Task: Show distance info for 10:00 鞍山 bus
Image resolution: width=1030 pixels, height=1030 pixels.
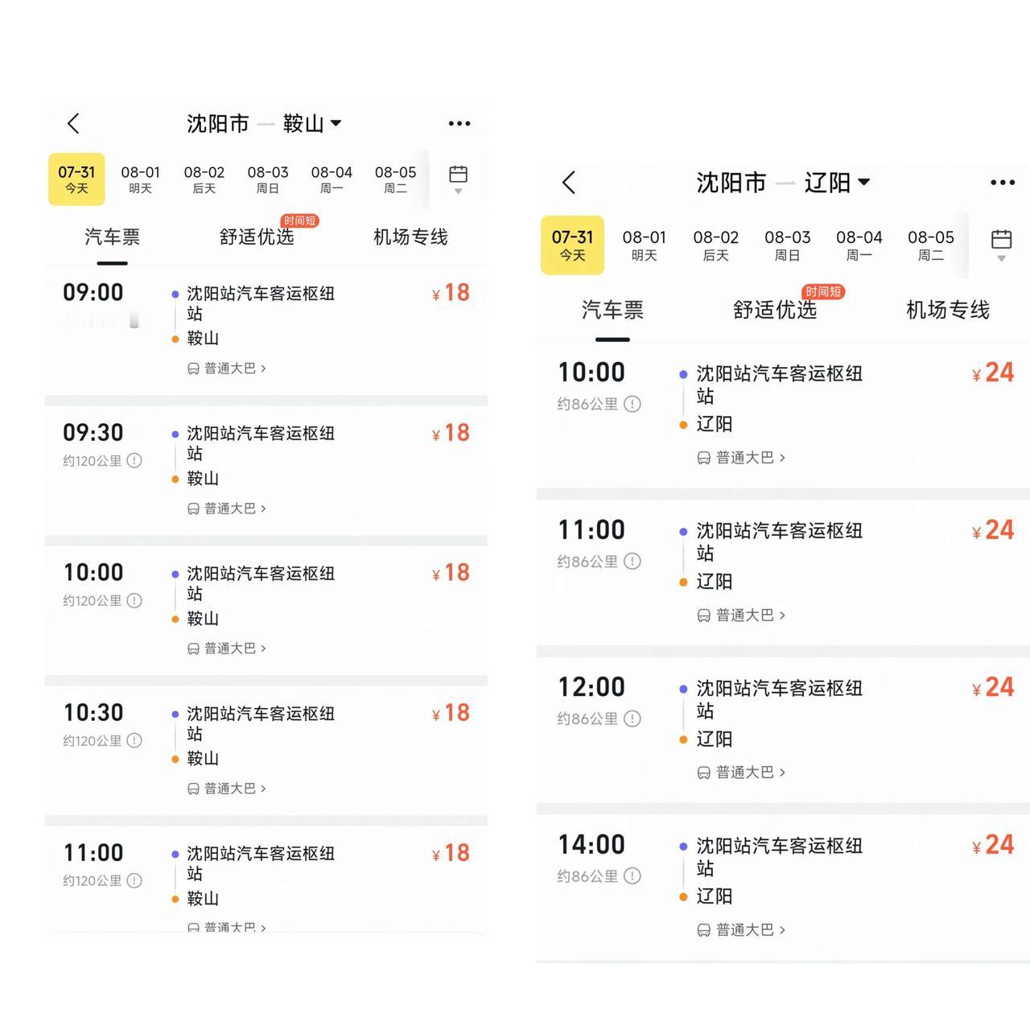Action: 134,600
